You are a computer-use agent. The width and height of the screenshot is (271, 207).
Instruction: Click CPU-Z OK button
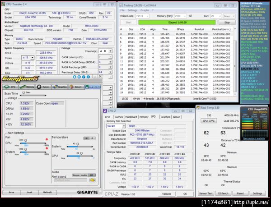click(185, 194)
